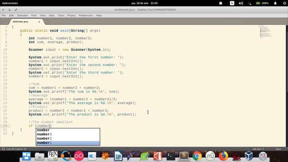Open the Tools menu

click(x=61, y=15)
